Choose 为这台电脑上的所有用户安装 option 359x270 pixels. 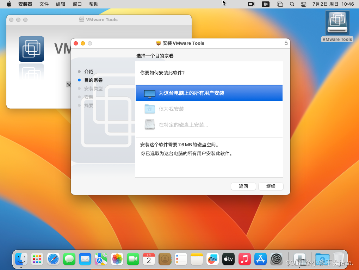click(209, 93)
